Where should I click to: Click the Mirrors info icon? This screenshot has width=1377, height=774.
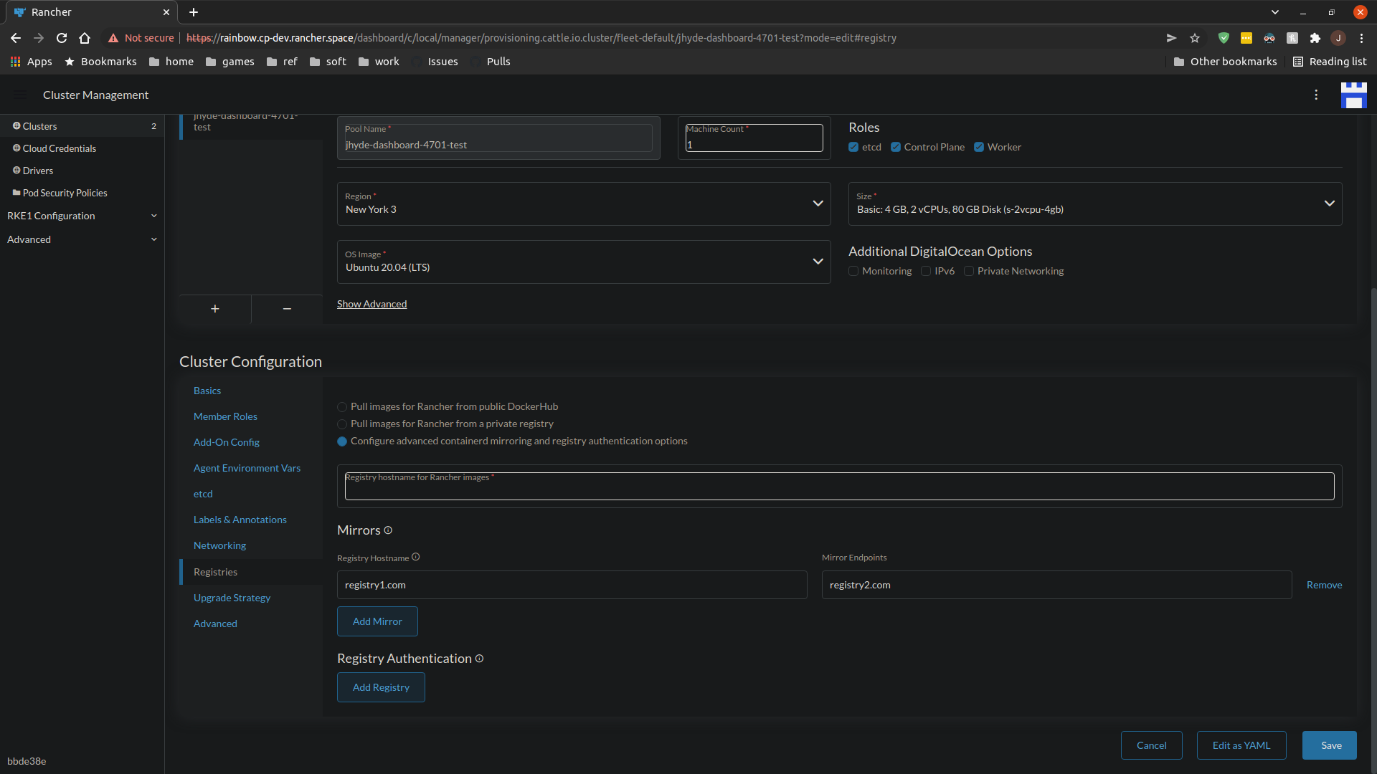point(387,531)
